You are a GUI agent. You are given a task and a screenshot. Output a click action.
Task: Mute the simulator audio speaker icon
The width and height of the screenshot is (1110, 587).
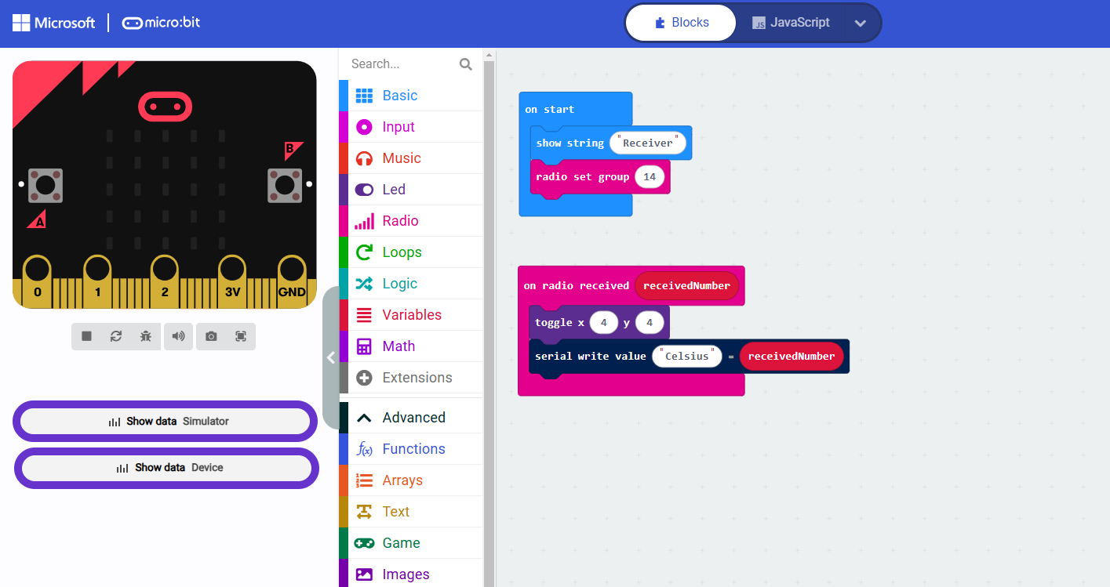[179, 336]
